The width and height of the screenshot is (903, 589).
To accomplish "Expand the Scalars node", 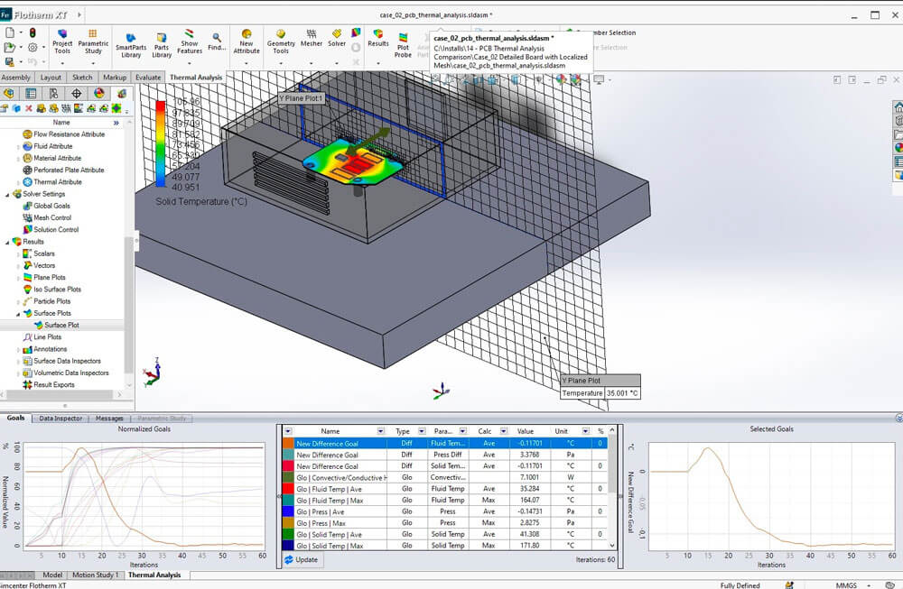I will click(x=18, y=253).
